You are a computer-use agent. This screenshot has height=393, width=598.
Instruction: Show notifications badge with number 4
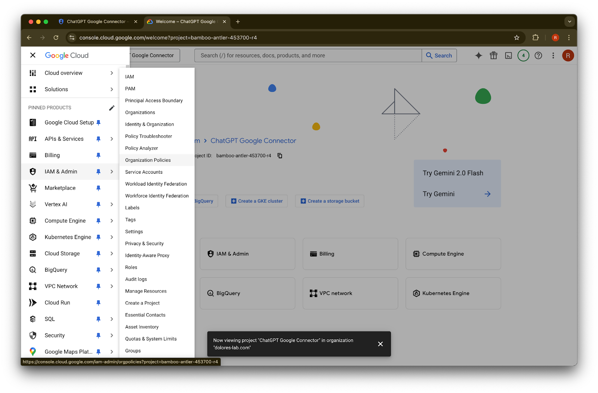coord(523,56)
